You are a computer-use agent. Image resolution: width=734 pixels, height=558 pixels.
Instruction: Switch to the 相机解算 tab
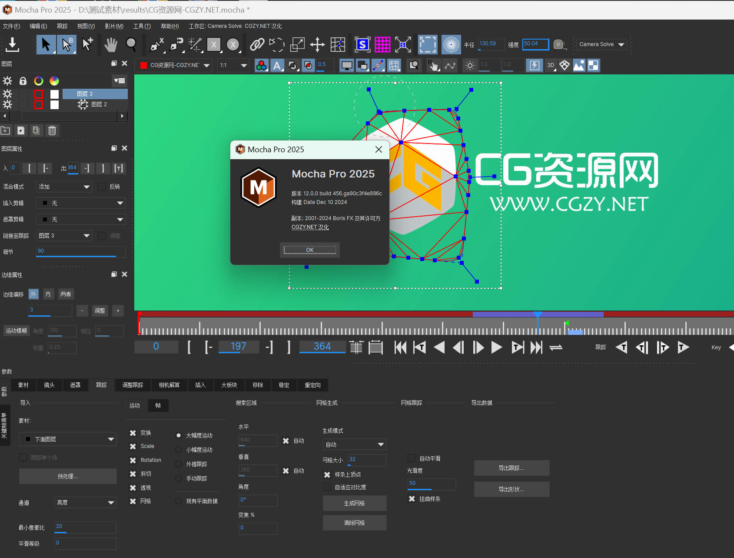(x=169, y=385)
